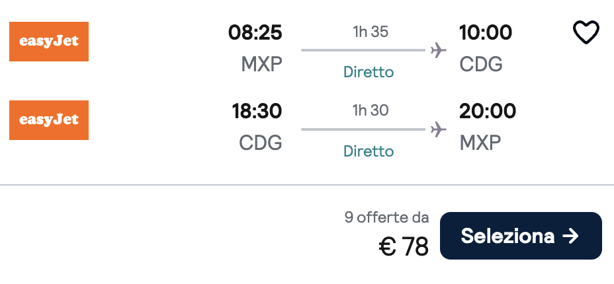614x284 pixels.
Task: Click the 18:30 return departure time
Action: (257, 111)
